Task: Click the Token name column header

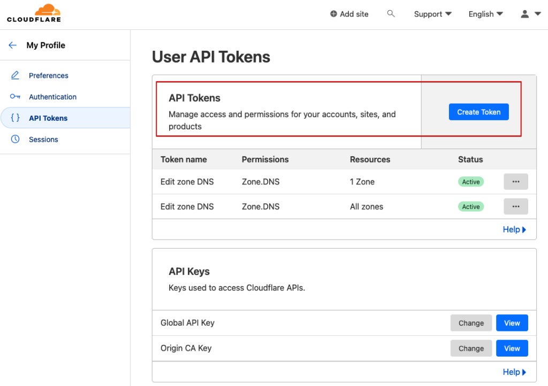Action: pos(184,159)
